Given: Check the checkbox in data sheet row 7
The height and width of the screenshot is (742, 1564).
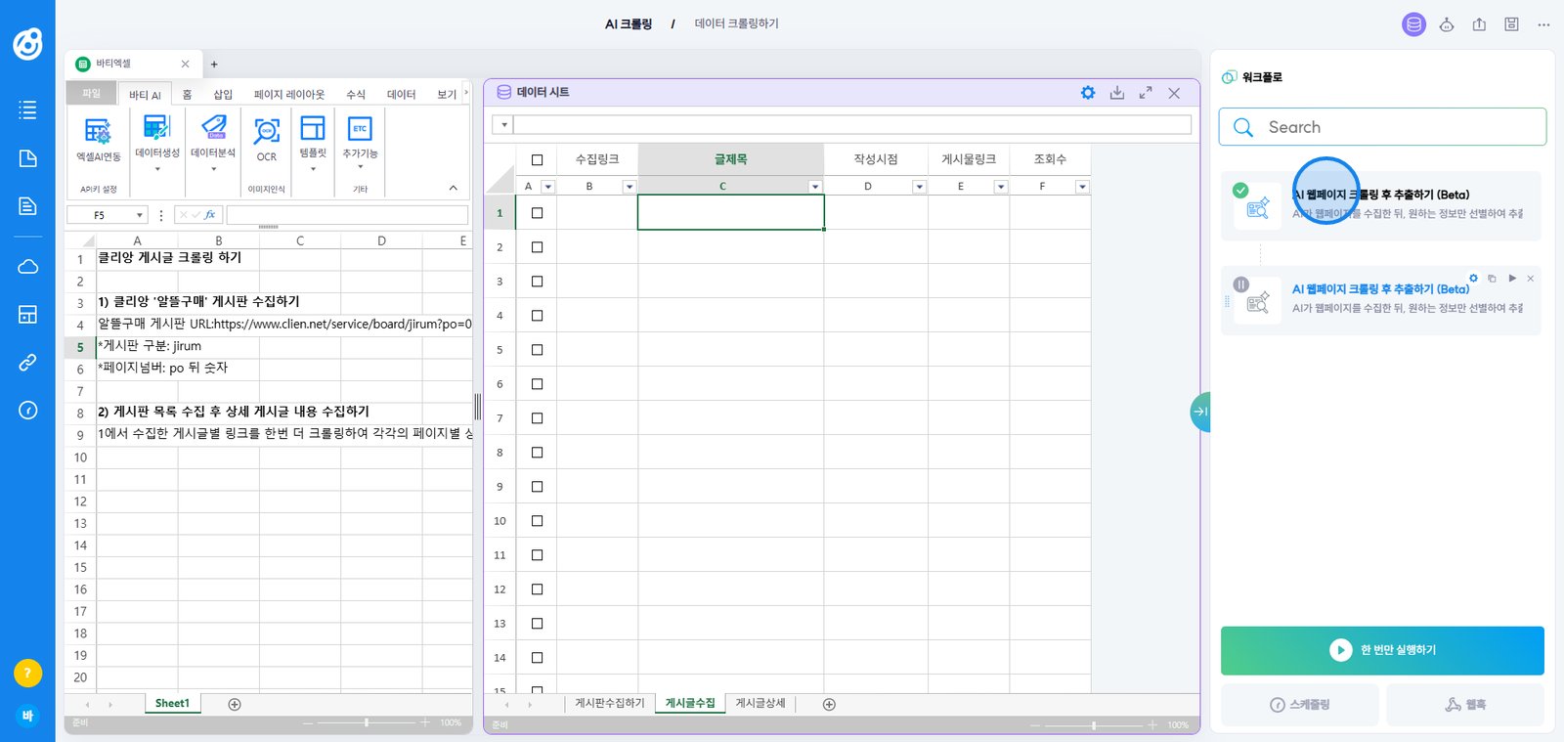Looking at the screenshot, I should 537,418.
